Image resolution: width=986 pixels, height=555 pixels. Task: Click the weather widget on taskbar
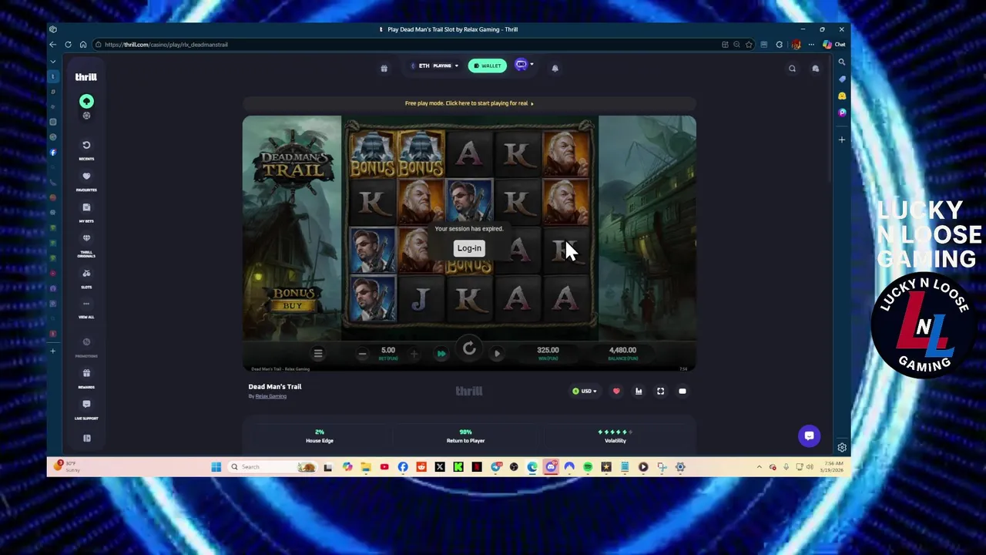tap(68, 466)
